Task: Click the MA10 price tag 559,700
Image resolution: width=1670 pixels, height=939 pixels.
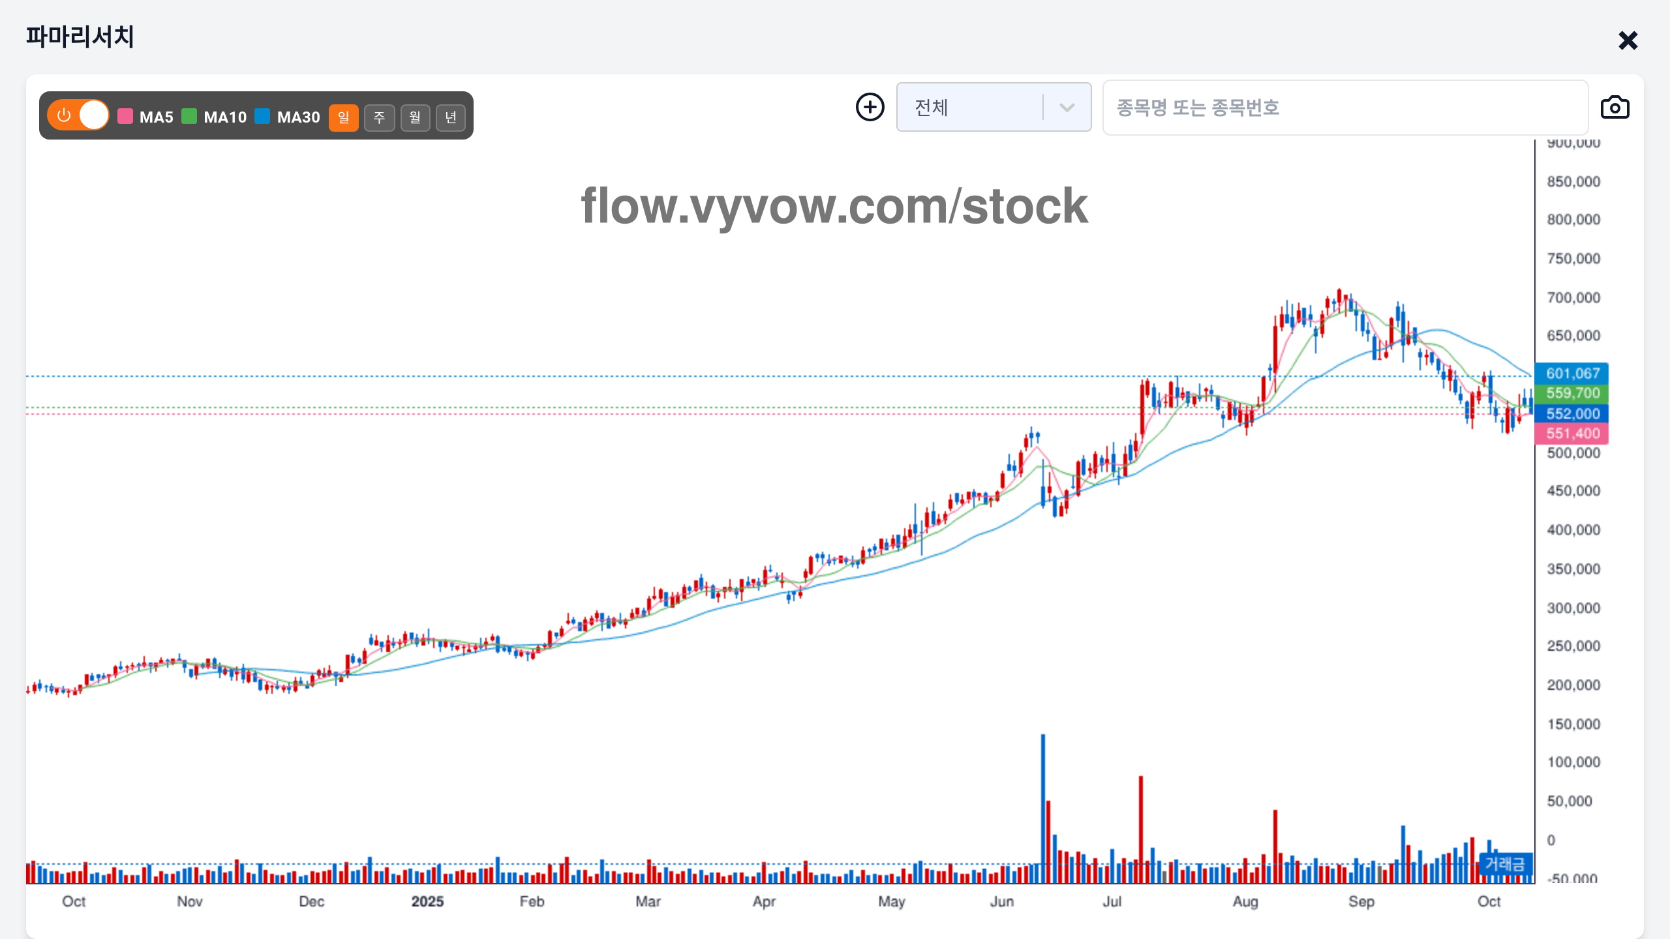Action: point(1572,393)
